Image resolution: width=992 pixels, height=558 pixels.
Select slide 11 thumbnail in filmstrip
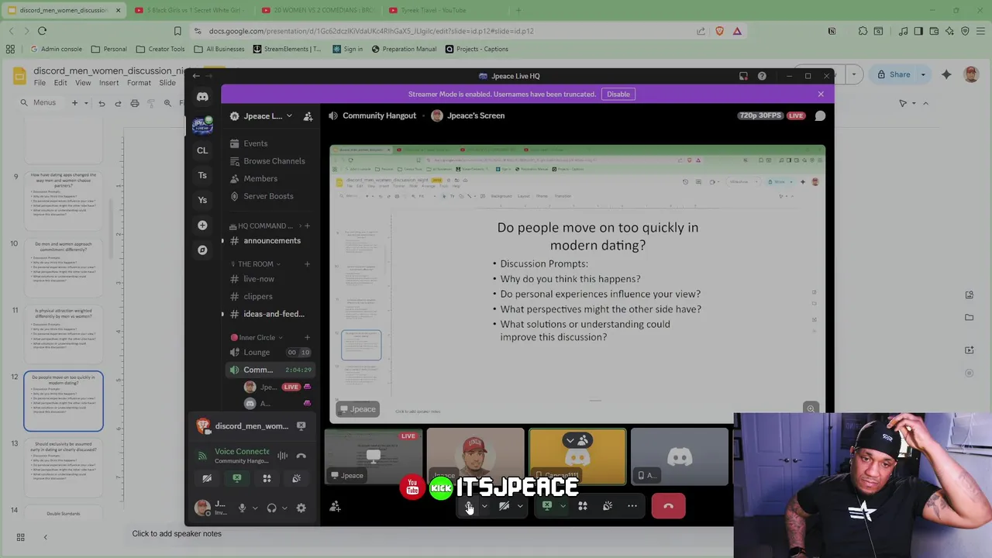pyautogui.click(x=64, y=333)
